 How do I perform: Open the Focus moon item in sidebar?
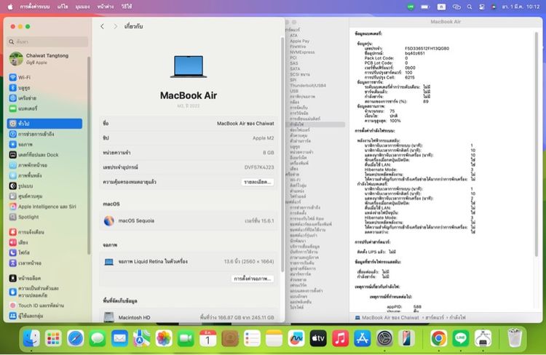pyautogui.click(x=20, y=252)
